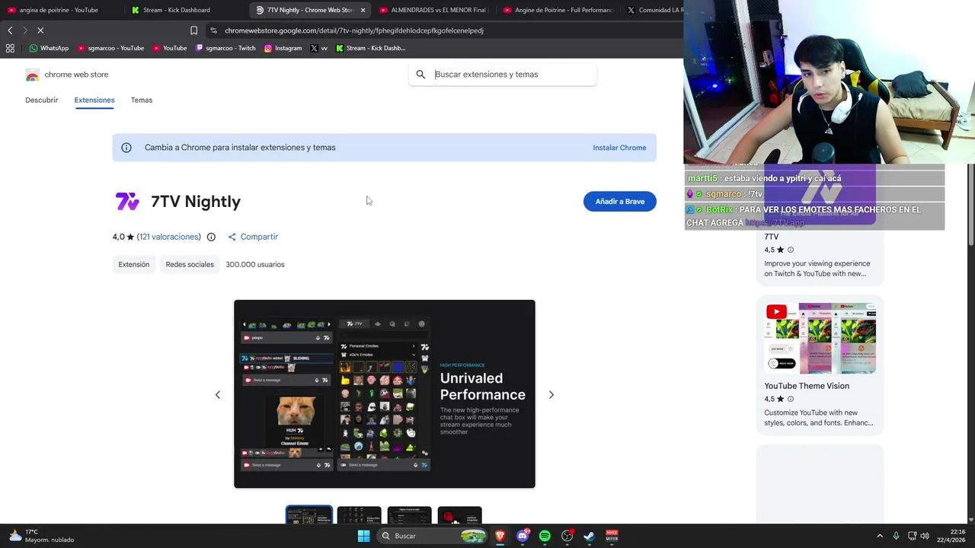Select fourth screenshot thumbnail in carousel
The height and width of the screenshot is (548, 975).
459,515
